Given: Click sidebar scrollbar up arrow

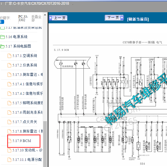Looking at the screenshot, I should pos(45,15).
